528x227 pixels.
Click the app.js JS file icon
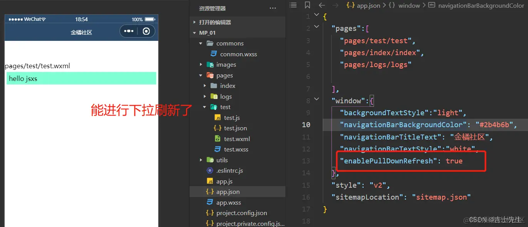pos(210,181)
